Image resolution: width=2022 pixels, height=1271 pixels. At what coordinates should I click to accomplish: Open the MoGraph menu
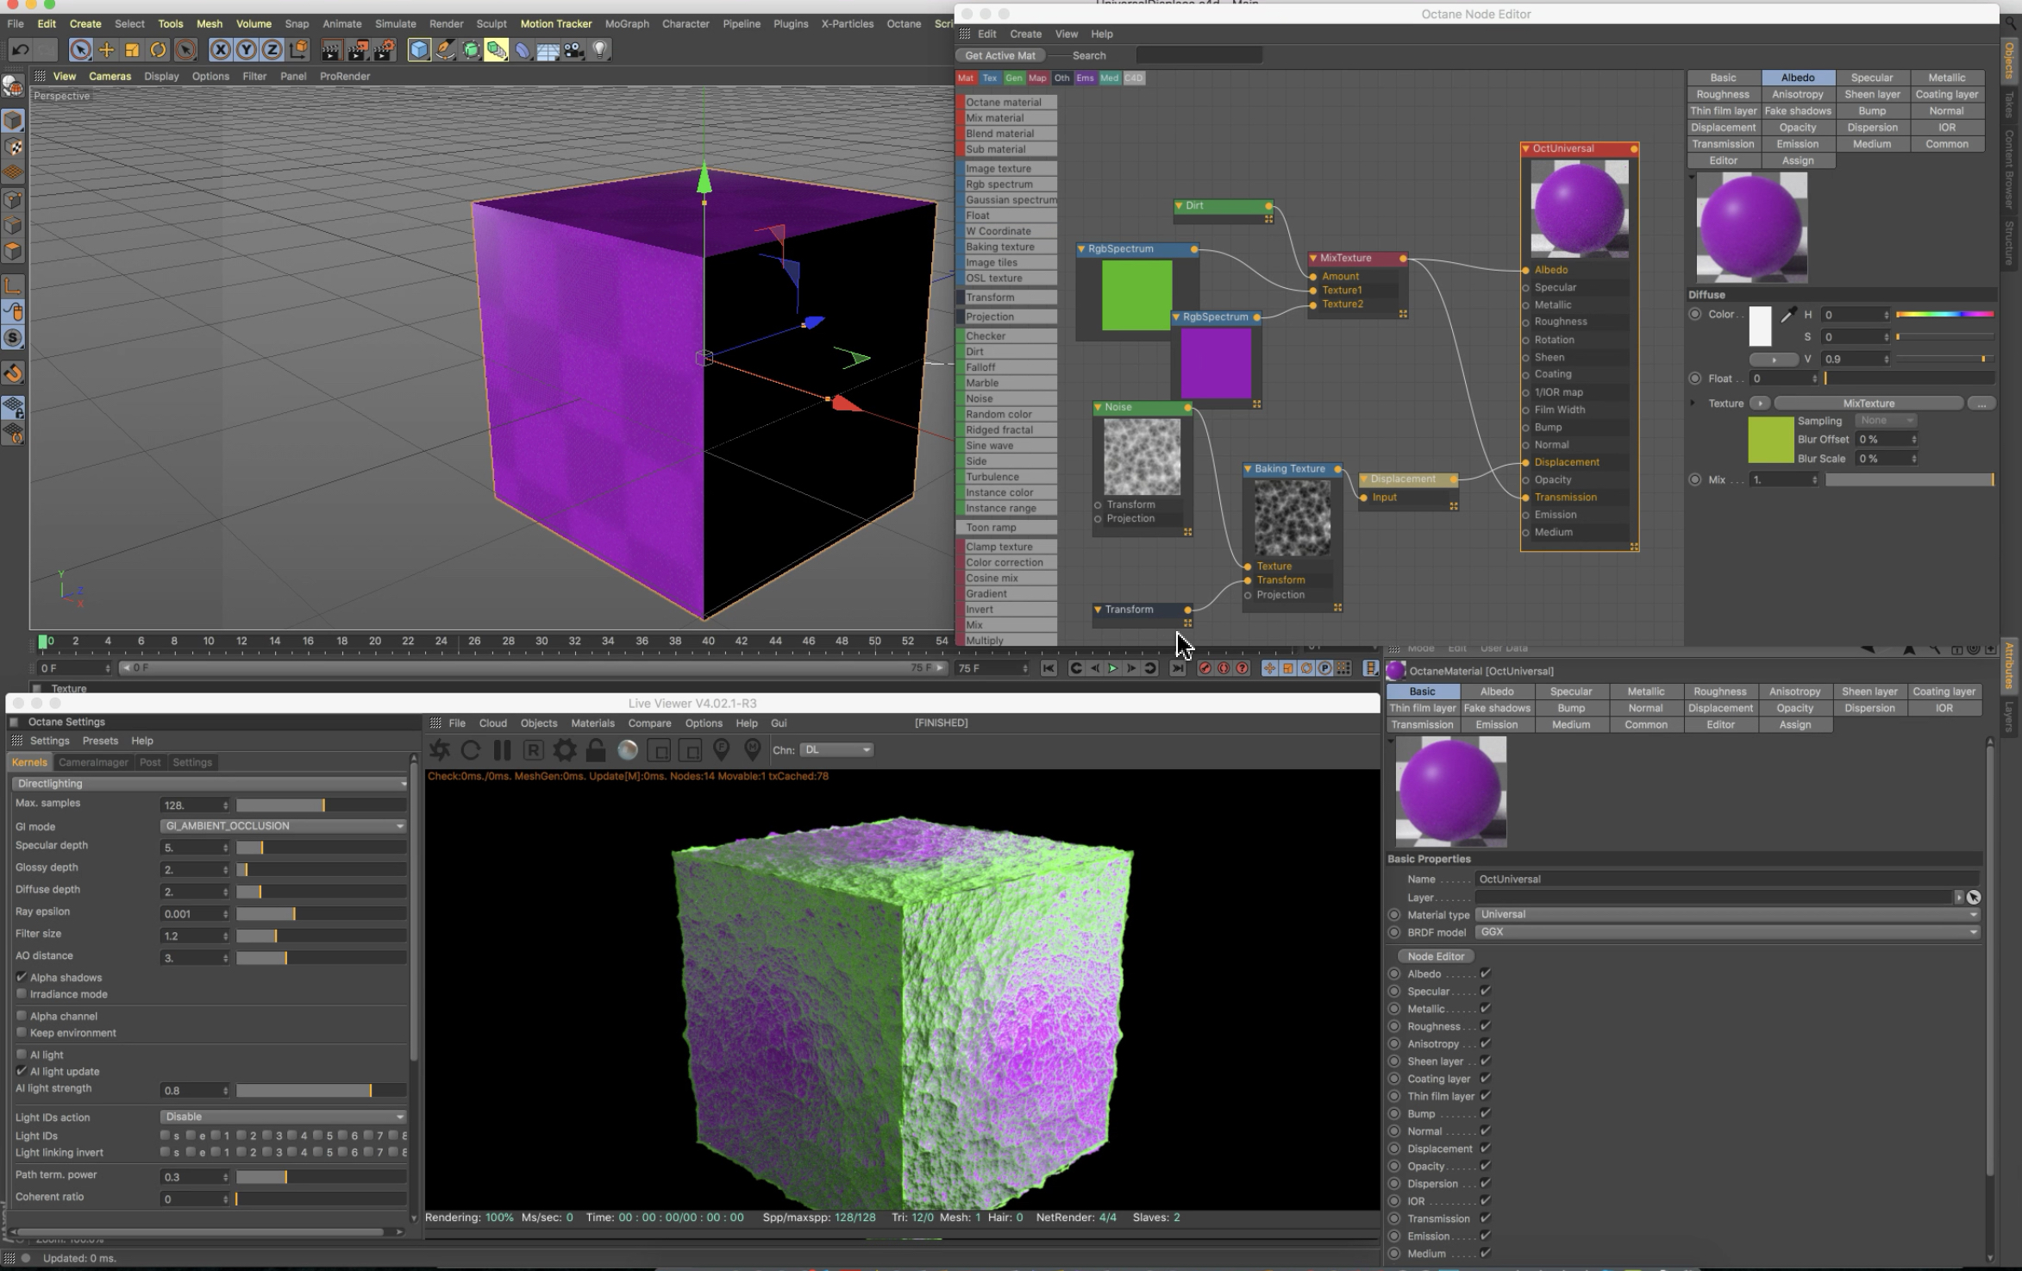pyautogui.click(x=626, y=23)
